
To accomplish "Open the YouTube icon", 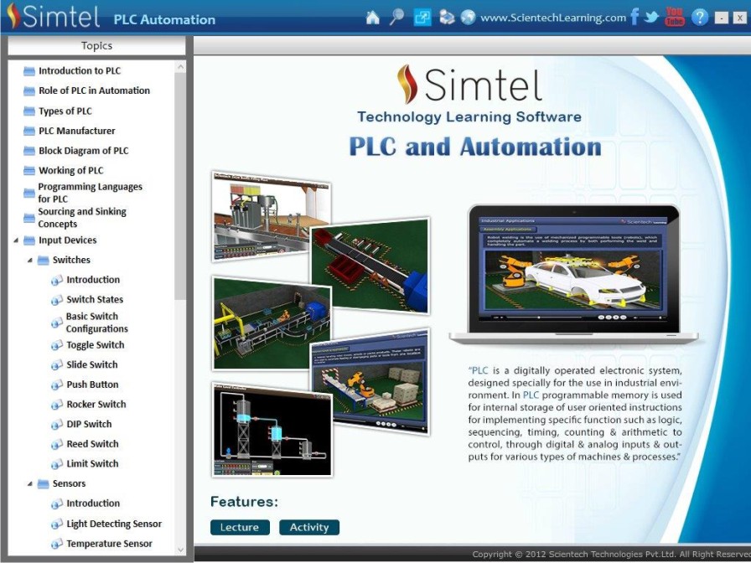I will (x=675, y=16).
